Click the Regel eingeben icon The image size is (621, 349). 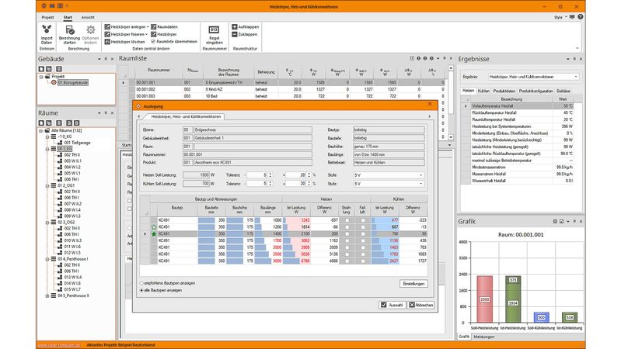214,30
